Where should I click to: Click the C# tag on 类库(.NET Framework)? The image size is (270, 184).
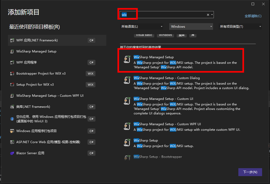coord(91,107)
